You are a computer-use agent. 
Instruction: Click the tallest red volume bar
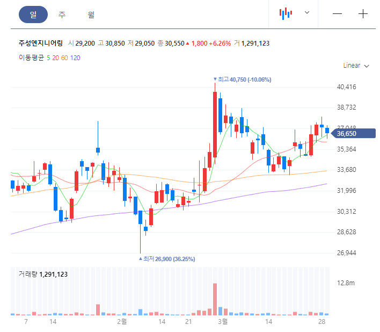click(215, 299)
